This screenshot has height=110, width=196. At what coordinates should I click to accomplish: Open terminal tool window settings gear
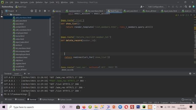pos(190,74)
